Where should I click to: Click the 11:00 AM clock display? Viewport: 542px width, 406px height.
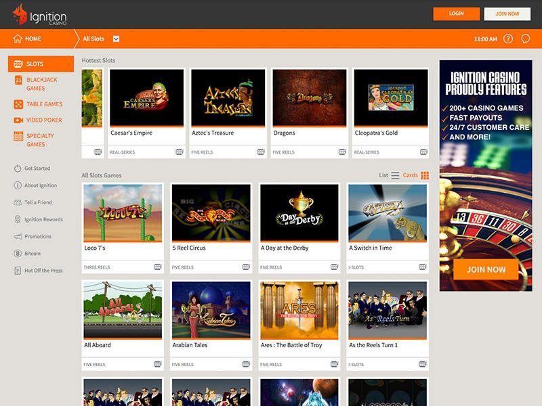[x=486, y=39]
